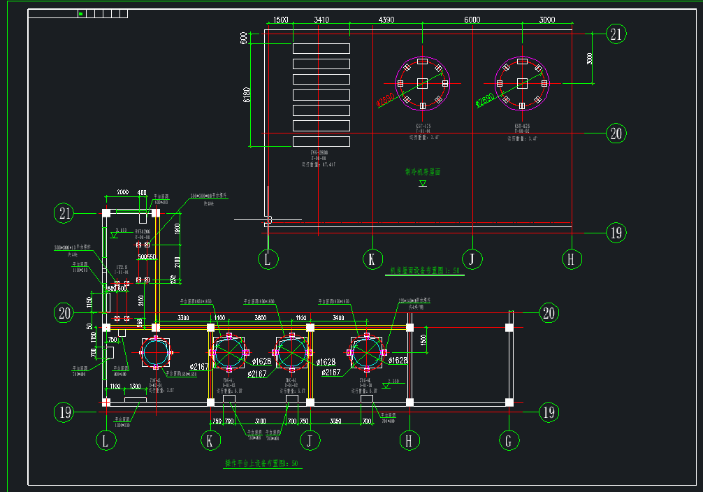Select the green 制冷机房屋面 room label
Viewport: 703px width, 492px height.
click(x=423, y=172)
